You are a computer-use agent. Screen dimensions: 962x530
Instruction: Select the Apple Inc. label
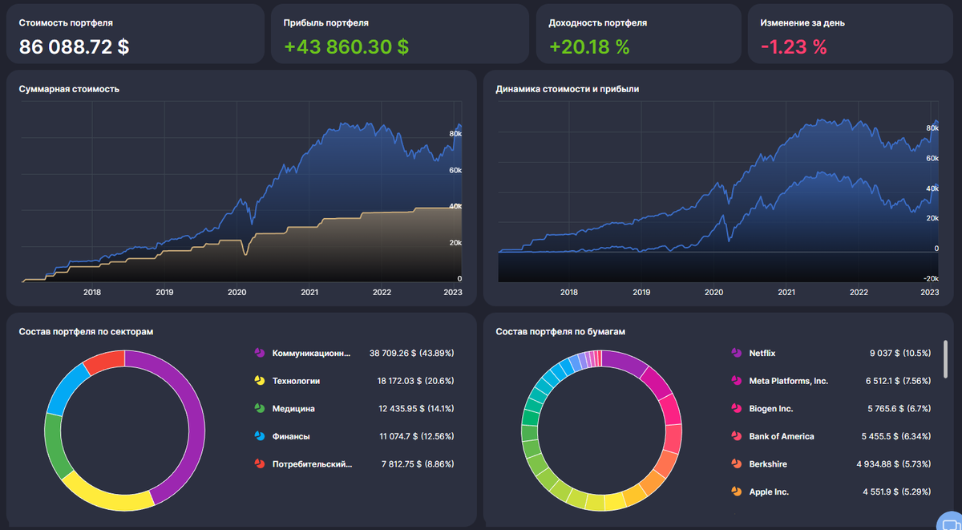[769, 492]
